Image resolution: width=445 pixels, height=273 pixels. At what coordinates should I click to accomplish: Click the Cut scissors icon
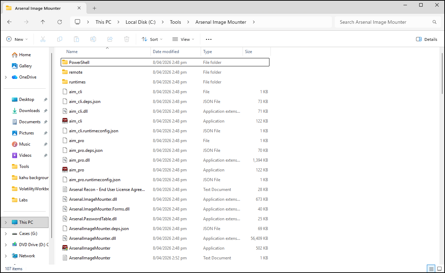pyautogui.click(x=43, y=39)
